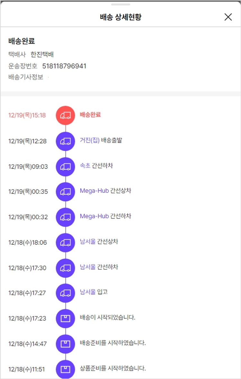
Task: Click truck icon for 거진(집) 배송출발
Action: [x=66, y=141]
